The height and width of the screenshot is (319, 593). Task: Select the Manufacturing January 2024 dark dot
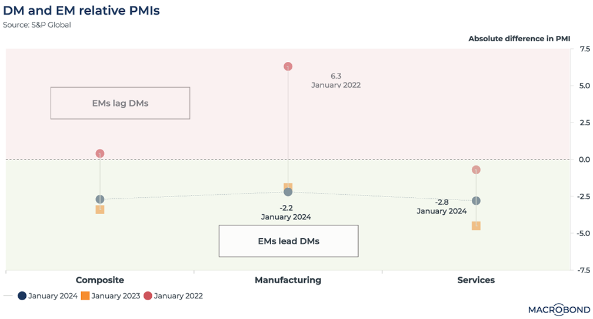pos(288,192)
